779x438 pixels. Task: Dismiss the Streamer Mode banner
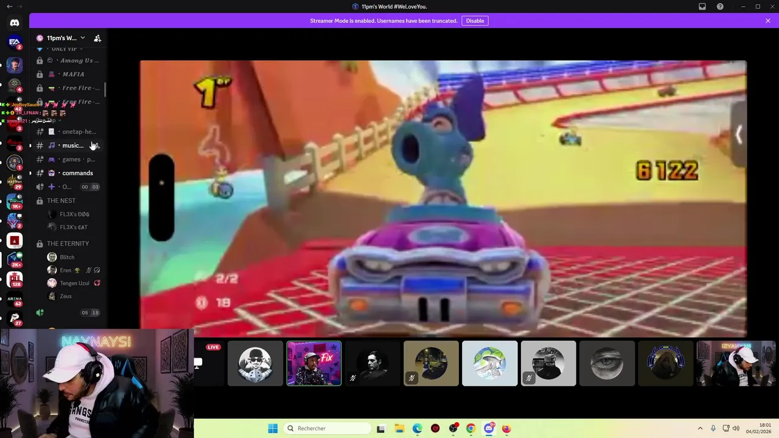(x=768, y=21)
